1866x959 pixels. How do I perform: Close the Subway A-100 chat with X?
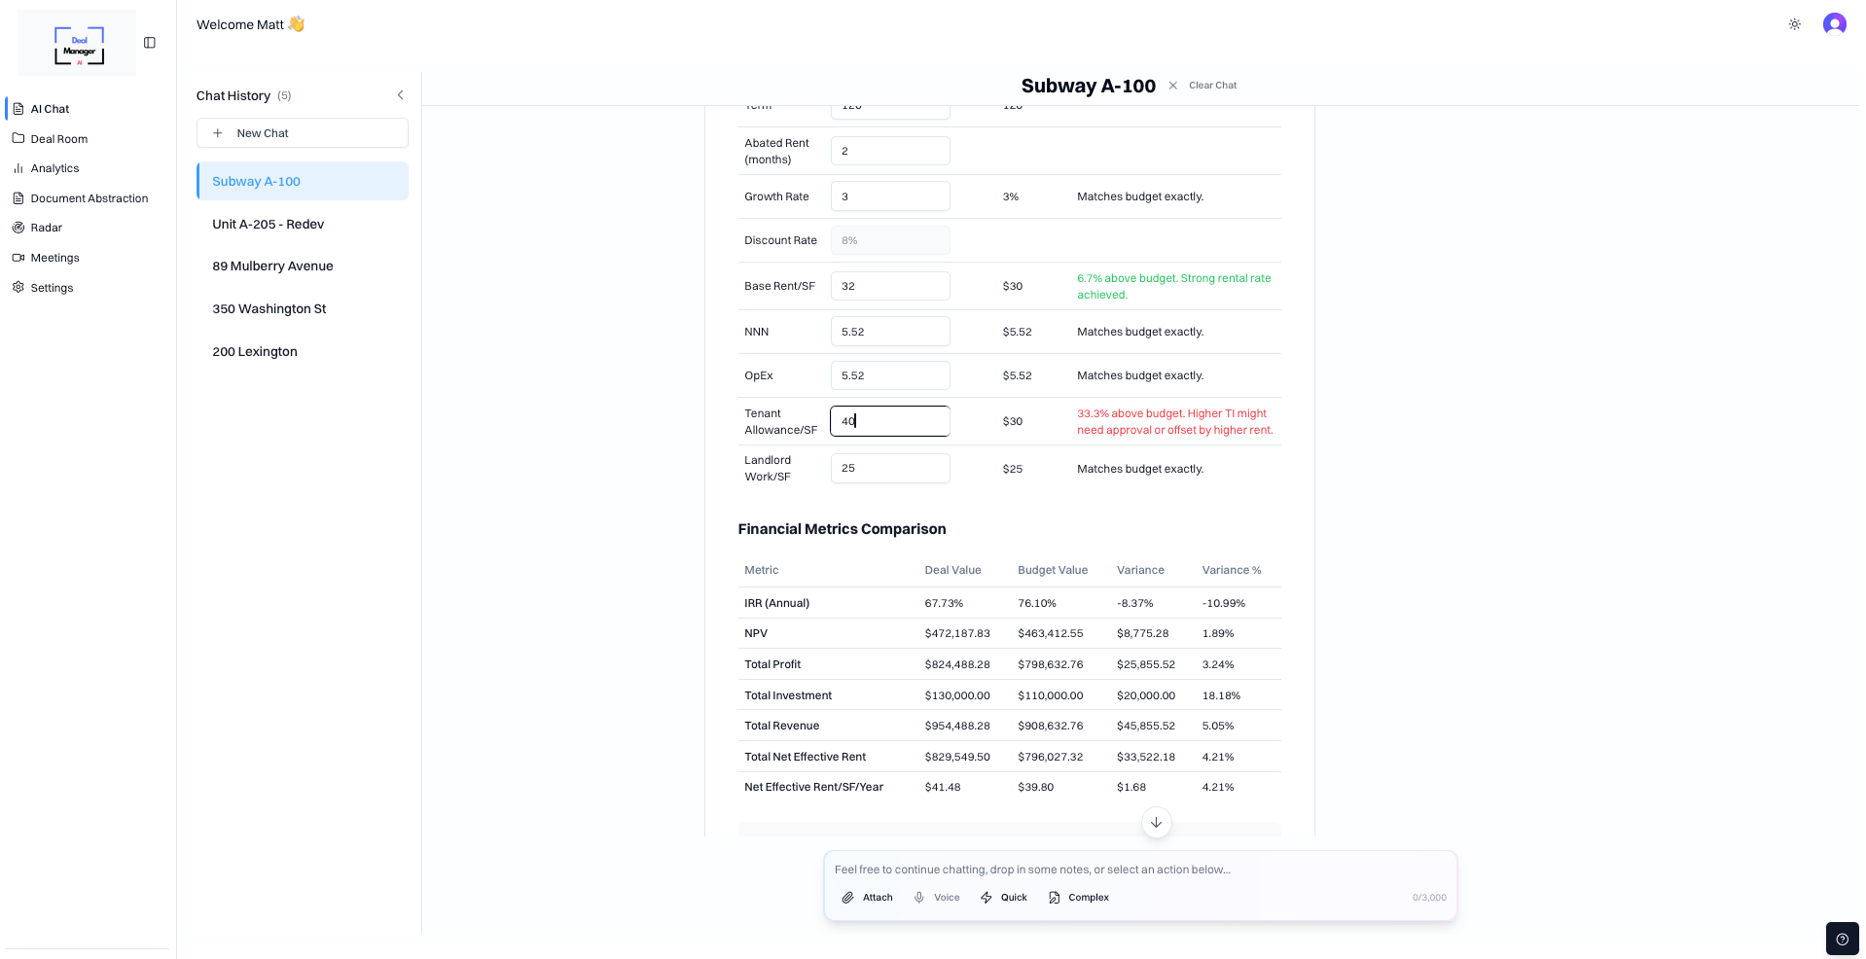click(x=1172, y=86)
